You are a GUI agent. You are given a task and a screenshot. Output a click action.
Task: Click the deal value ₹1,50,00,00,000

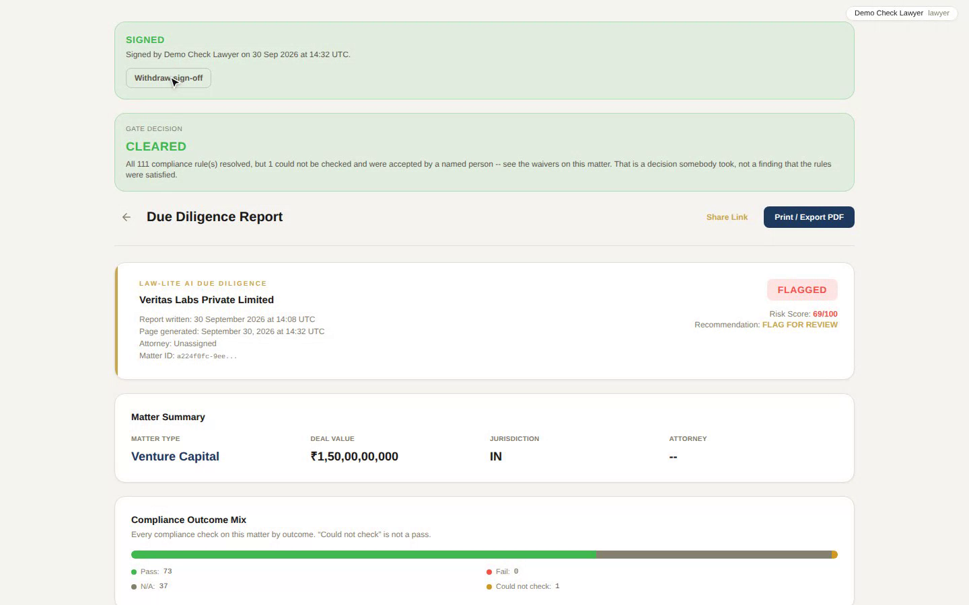[x=355, y=456]
